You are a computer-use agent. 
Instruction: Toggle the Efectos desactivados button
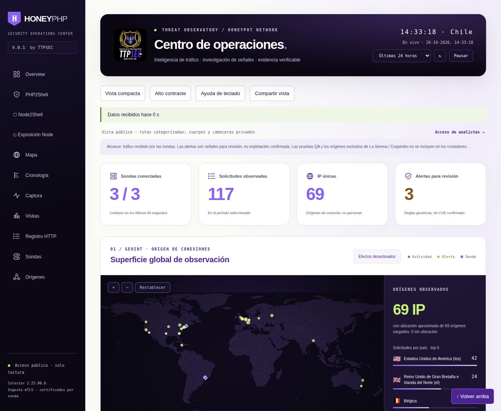pyautogui.click(x=377, y=257)
